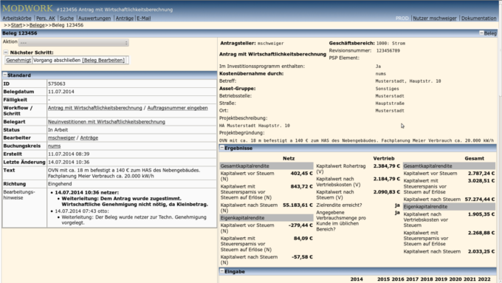
Task: Click the 2014 column header in Eingabe
Action: (x=357, y=279)
